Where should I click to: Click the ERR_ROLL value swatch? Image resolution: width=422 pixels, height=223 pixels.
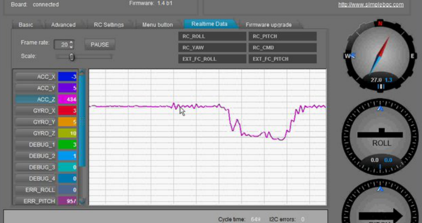[x=68, y=190]
